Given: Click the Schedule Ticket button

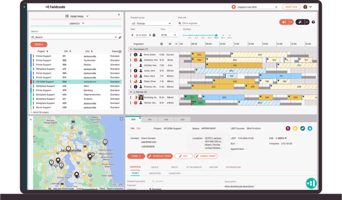Looking at the screenshot, I should pyautogui.click(x=160, y=156).
